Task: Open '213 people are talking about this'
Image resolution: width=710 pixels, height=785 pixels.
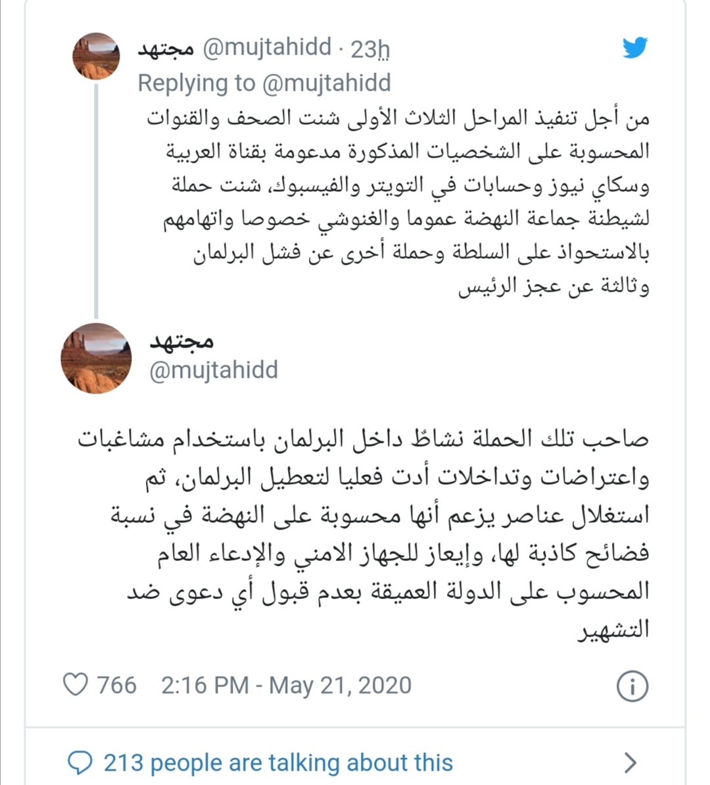Action: [x=278, y=763]
